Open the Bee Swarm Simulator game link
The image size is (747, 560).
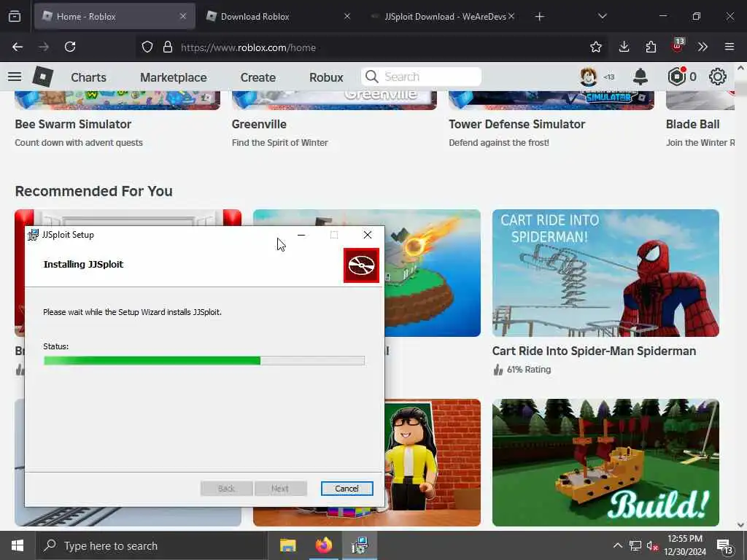pos(73,124)
